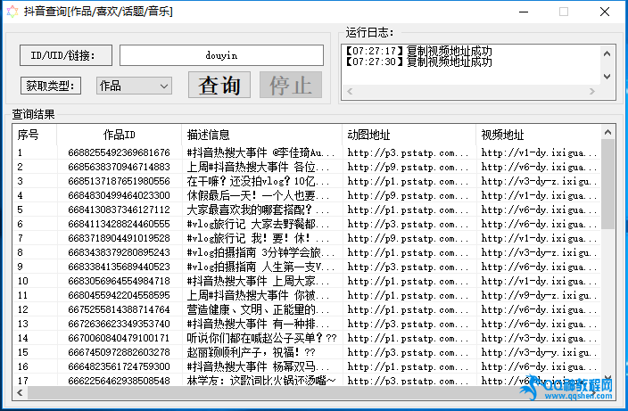Click the results table vertical scrollbar thumb
The width and height of the screenshot is (628, 411).
coord(607,184)
